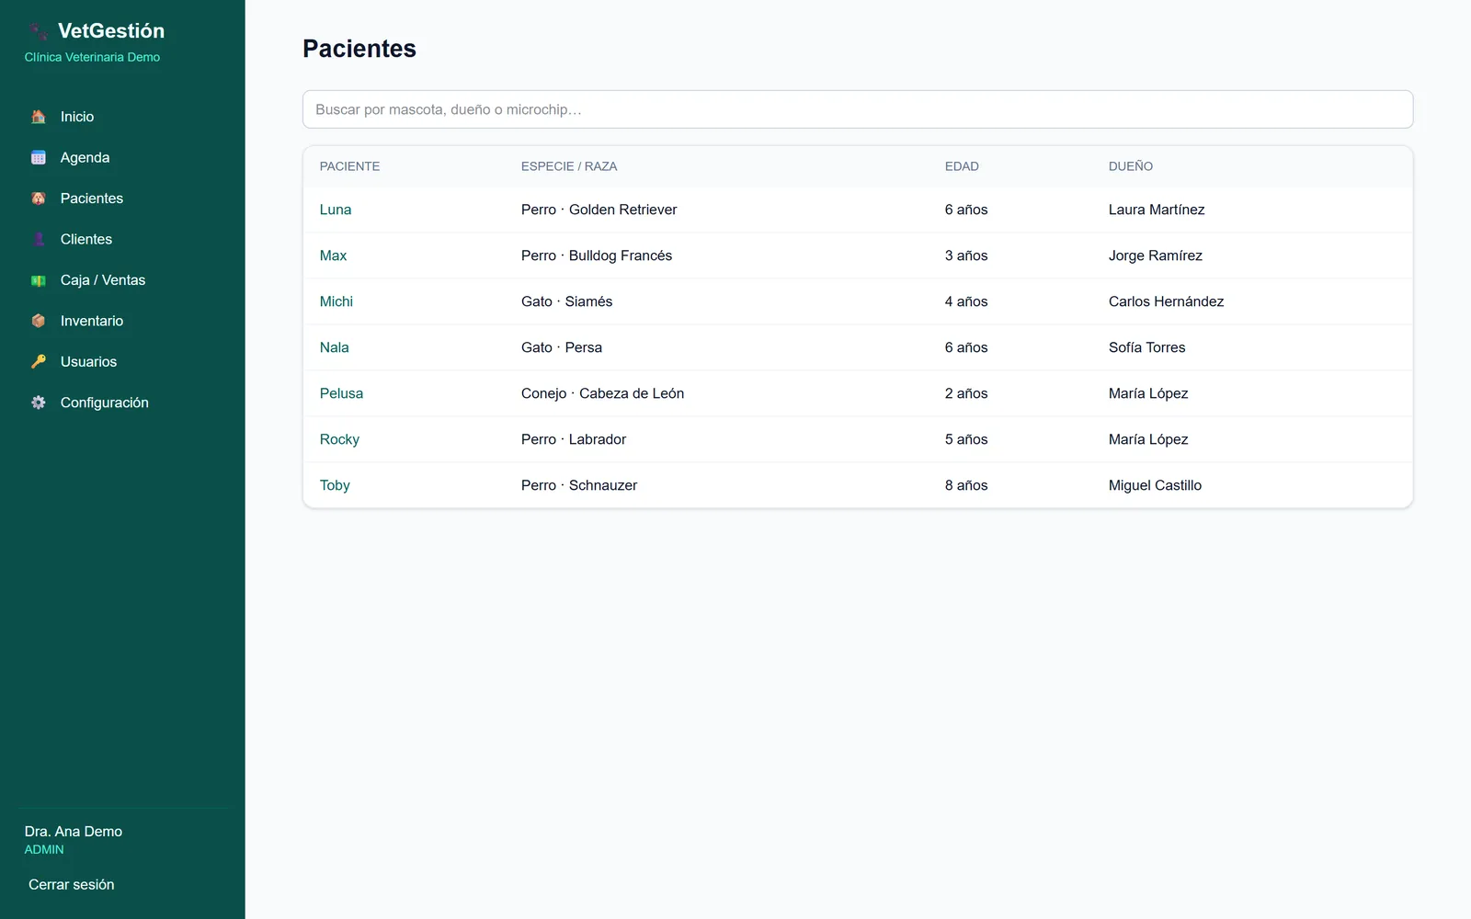This screenshot has height=919, width=1471.
Task: Click the ESPECIE / RAZA column header
Action: pyautogui.click(x=569, y=166)
